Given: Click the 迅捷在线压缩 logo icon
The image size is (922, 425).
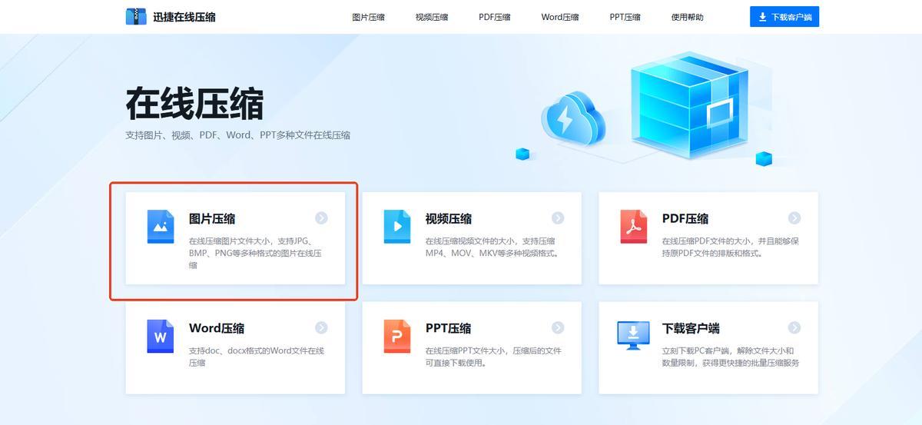Looking at the screenshot, I should (x=136, y=16).
